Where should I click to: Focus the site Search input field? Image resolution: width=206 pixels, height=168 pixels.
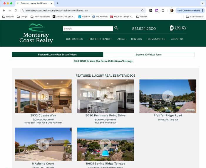(x=88, y=28)
